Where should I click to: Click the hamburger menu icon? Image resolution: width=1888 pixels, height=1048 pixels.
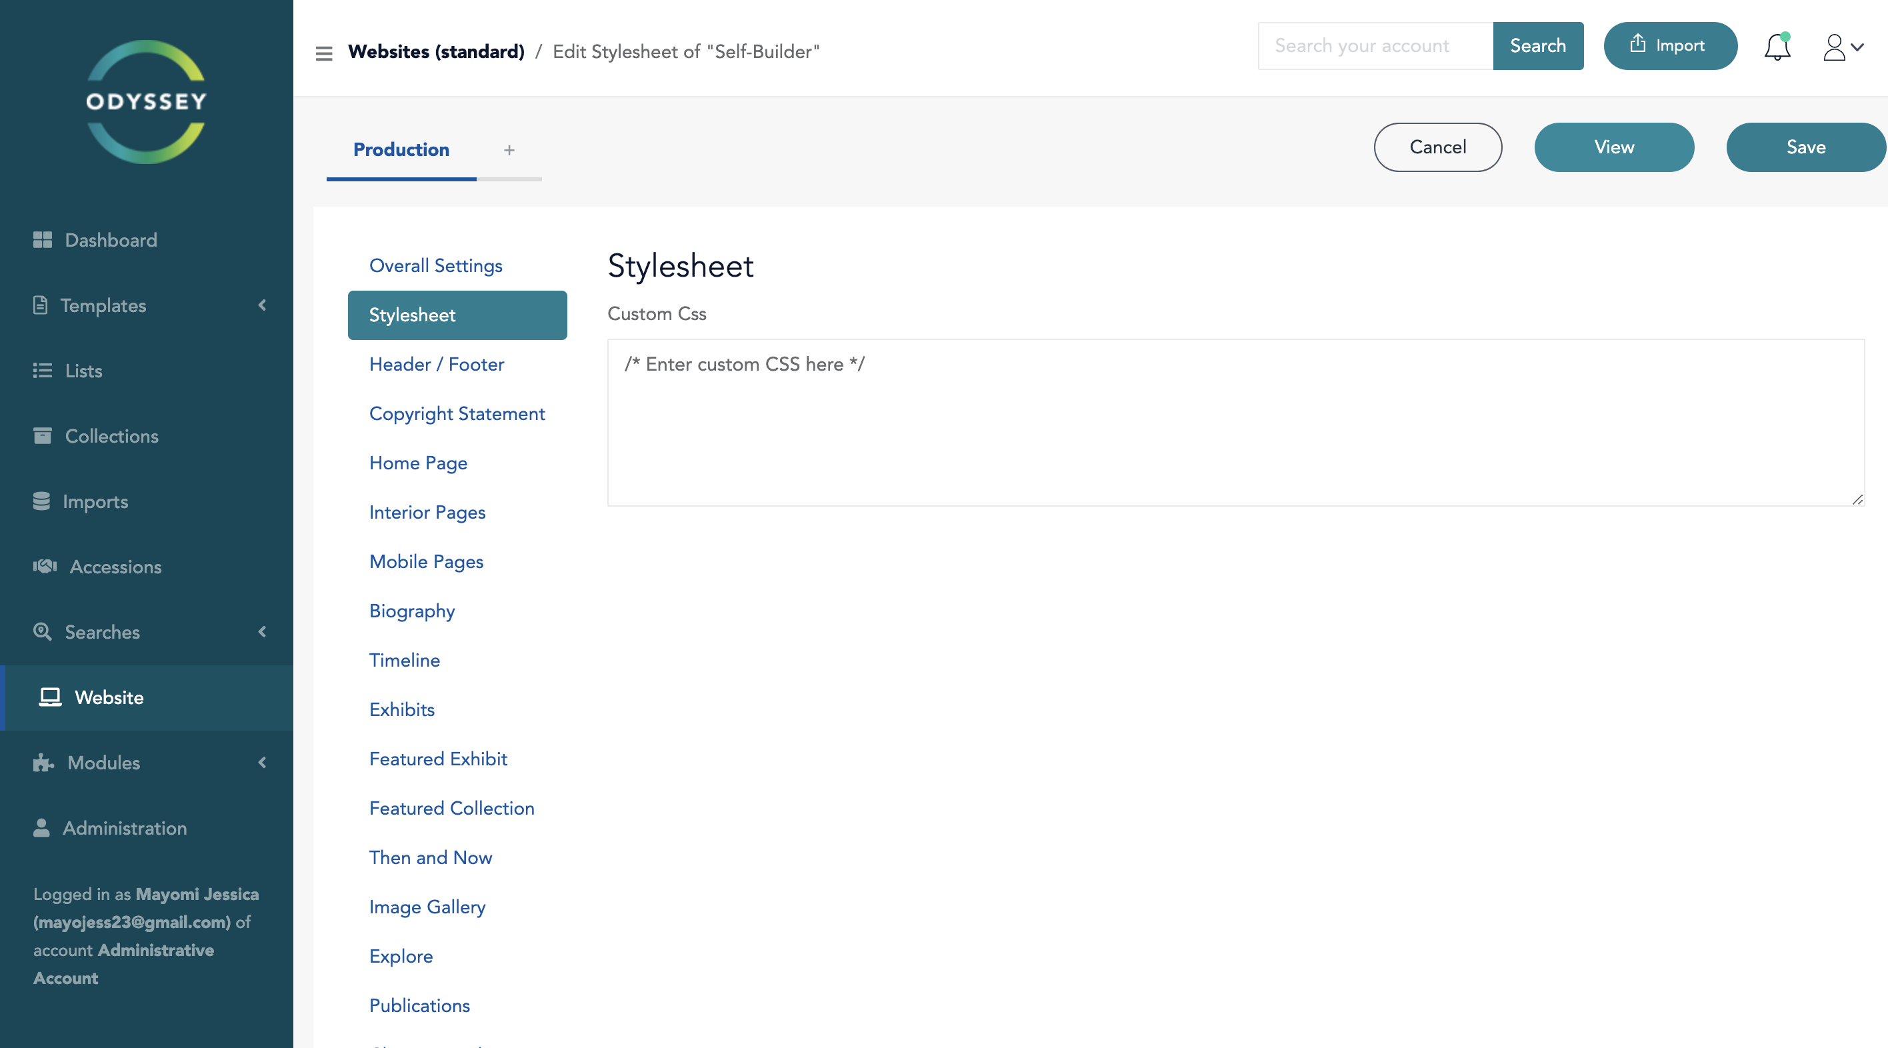324,53
